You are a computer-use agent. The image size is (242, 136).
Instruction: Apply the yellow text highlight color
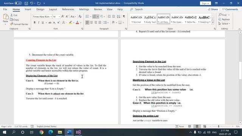70,23
